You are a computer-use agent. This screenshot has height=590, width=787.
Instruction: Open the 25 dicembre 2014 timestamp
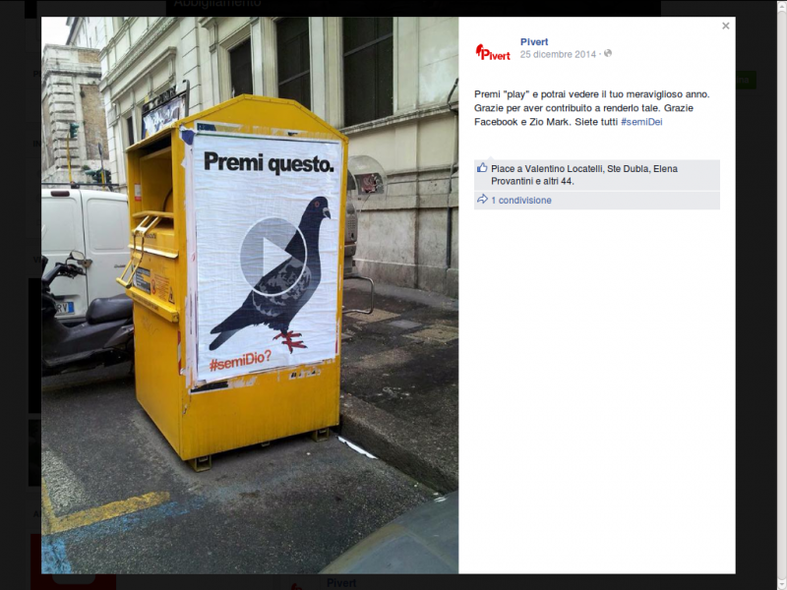click(x=558, y=54)
